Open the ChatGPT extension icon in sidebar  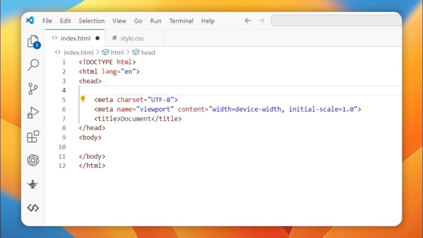click(33, 160)
